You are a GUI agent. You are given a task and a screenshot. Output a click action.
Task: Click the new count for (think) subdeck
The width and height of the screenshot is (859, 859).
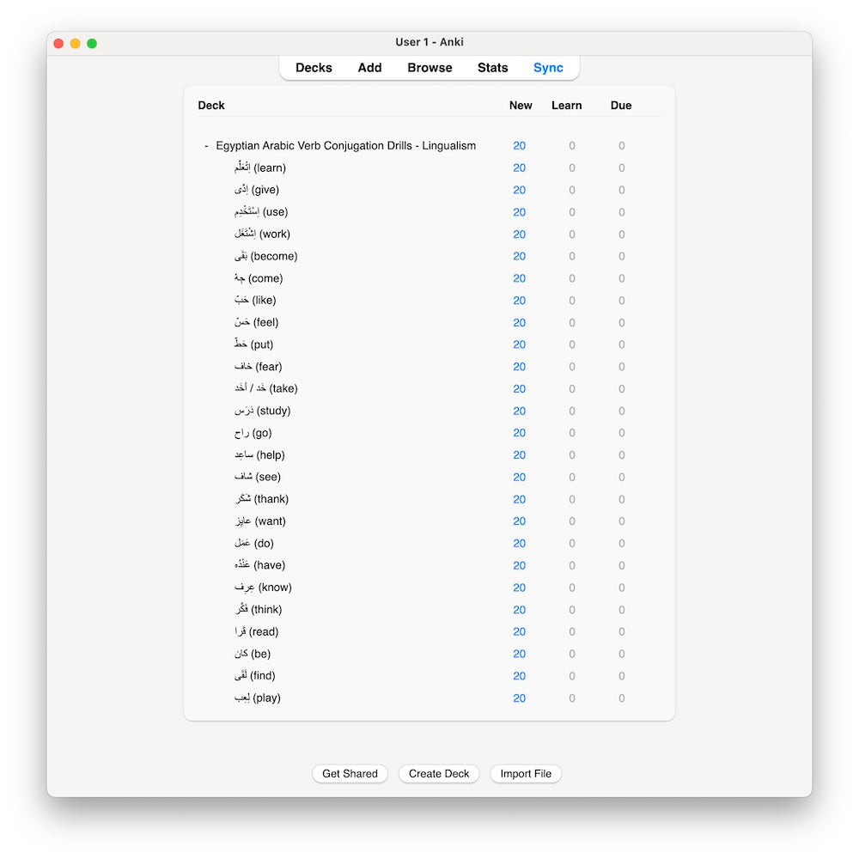click(x=519, y=610)
